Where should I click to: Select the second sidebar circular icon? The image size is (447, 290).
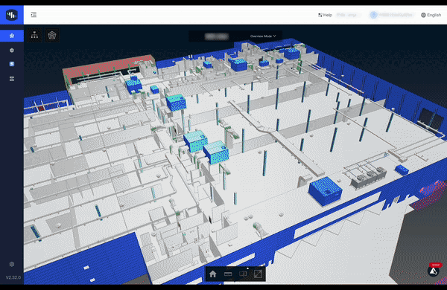[x=12, y=51]
